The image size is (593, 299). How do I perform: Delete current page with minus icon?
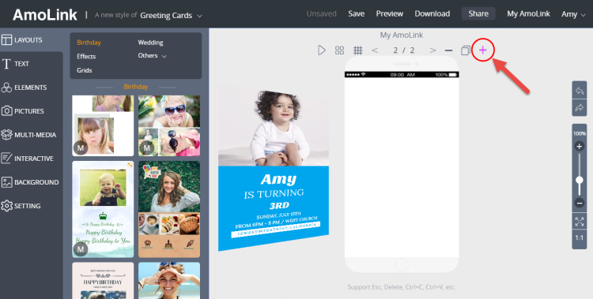pos(448,50)
